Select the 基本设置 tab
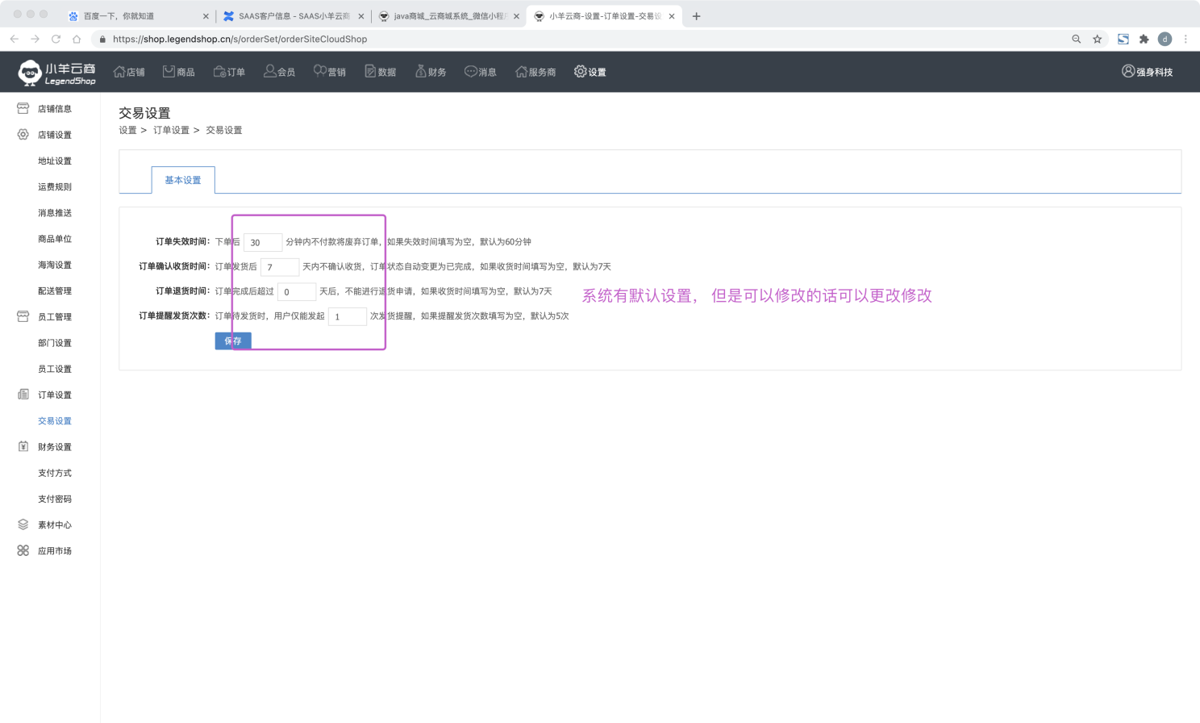Viewport: 1200px width, 723px height. (183, 180)
